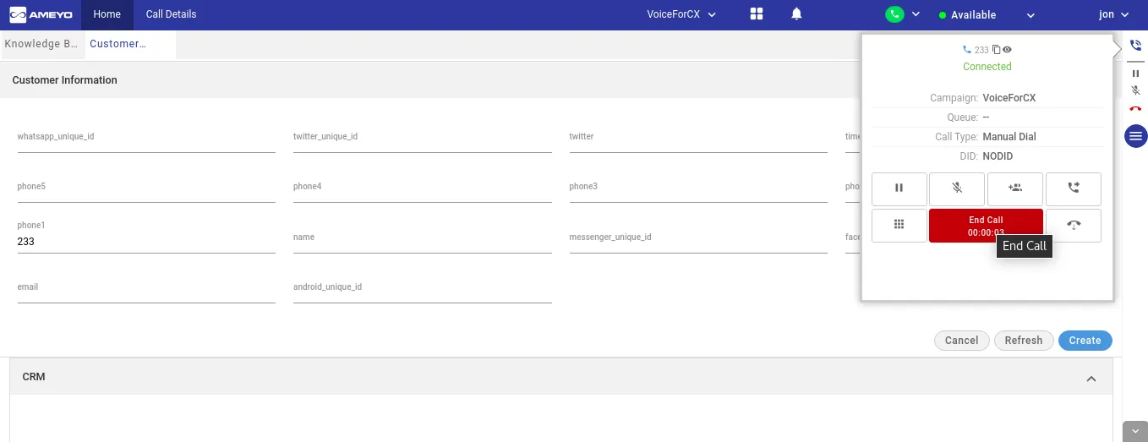Image resolution: width=1148 pixels, height=442 pixels.
Task: Open blue menu circle in right sidebar
Action: 1135,135
